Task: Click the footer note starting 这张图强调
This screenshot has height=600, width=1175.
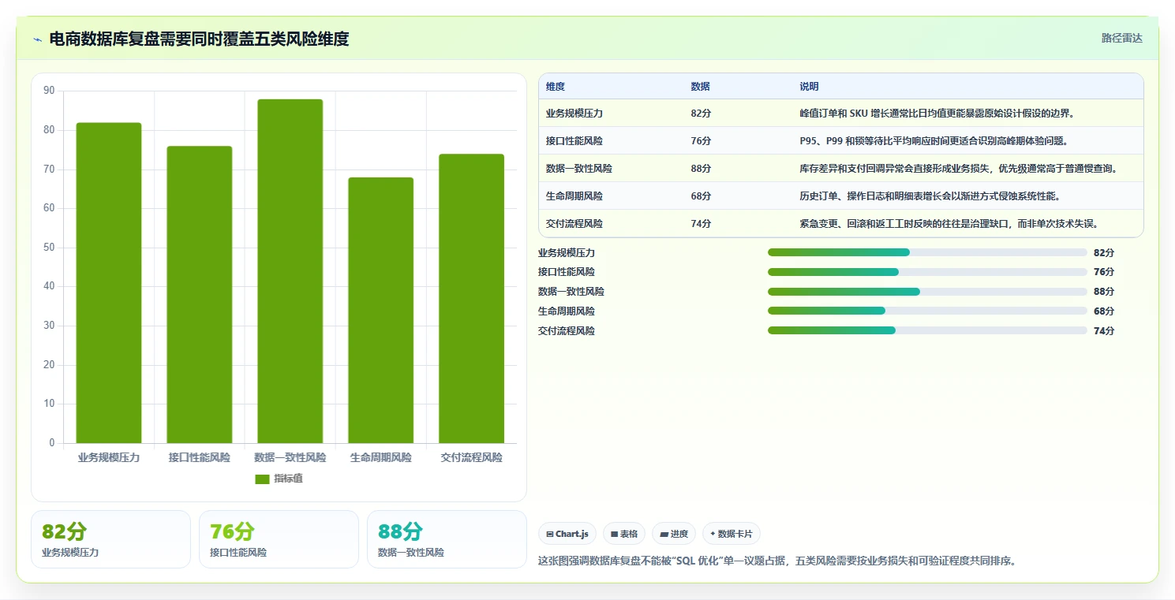Action: 777,561
